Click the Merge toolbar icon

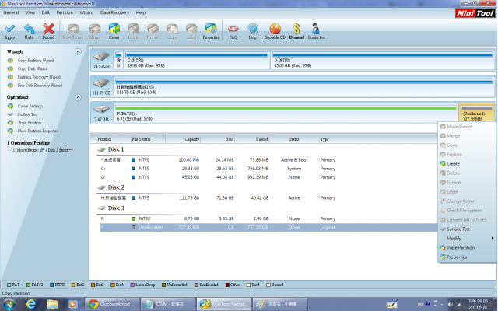(95, 29)
